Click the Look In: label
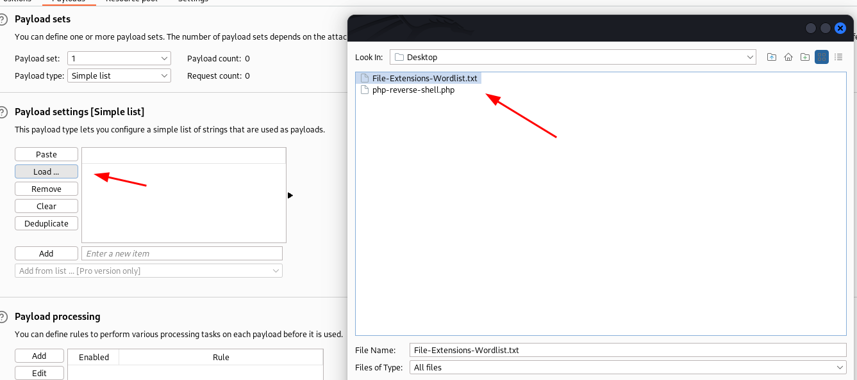Screen dimensions: 857x380 pyautogui.click(x=369, y=57)
